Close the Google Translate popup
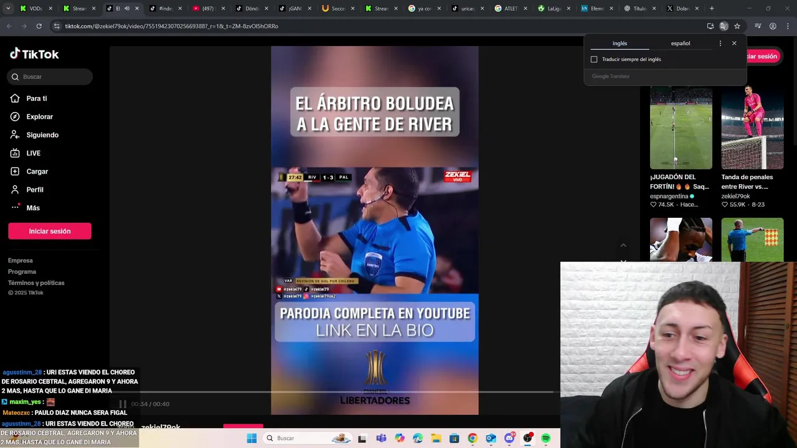The height and width of the screenshot is (448, 797). coord(734,44)
